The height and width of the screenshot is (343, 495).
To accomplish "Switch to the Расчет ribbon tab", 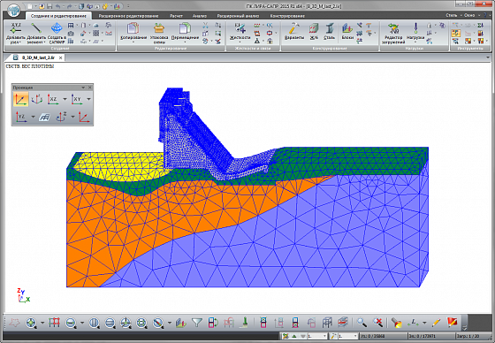I will tap(176, 16).
